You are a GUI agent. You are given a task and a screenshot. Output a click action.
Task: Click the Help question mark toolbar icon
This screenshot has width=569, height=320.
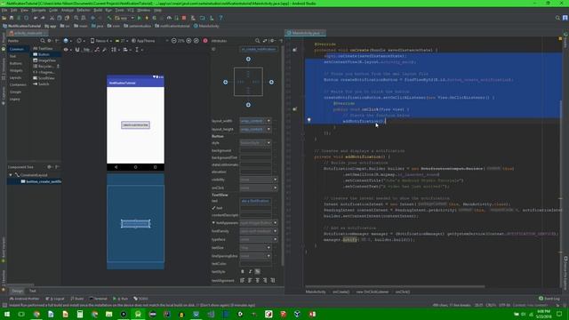click(x=220, y=18)
